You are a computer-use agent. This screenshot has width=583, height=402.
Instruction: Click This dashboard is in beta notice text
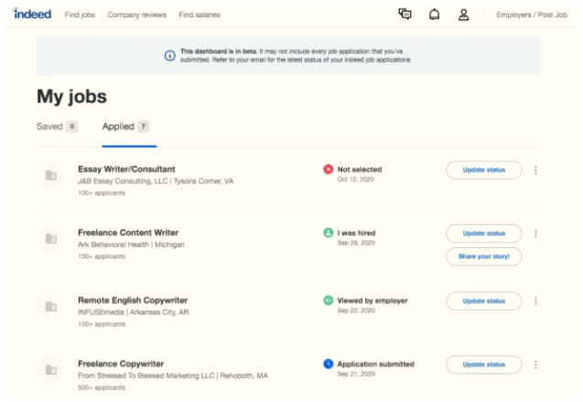pyautogui.click(x=296, y=56)
